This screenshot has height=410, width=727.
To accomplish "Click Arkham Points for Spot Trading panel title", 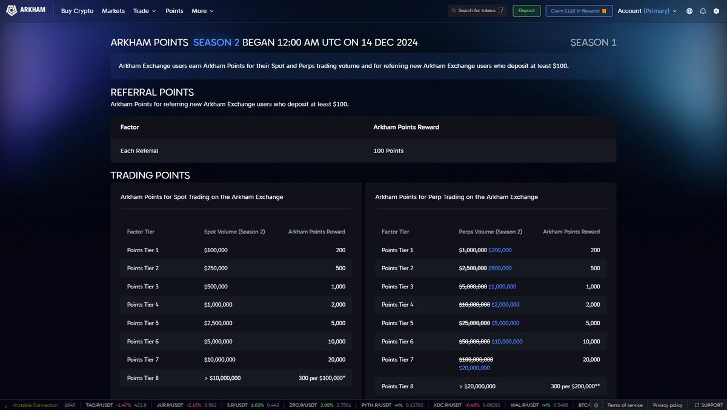I will pos(202,197).
